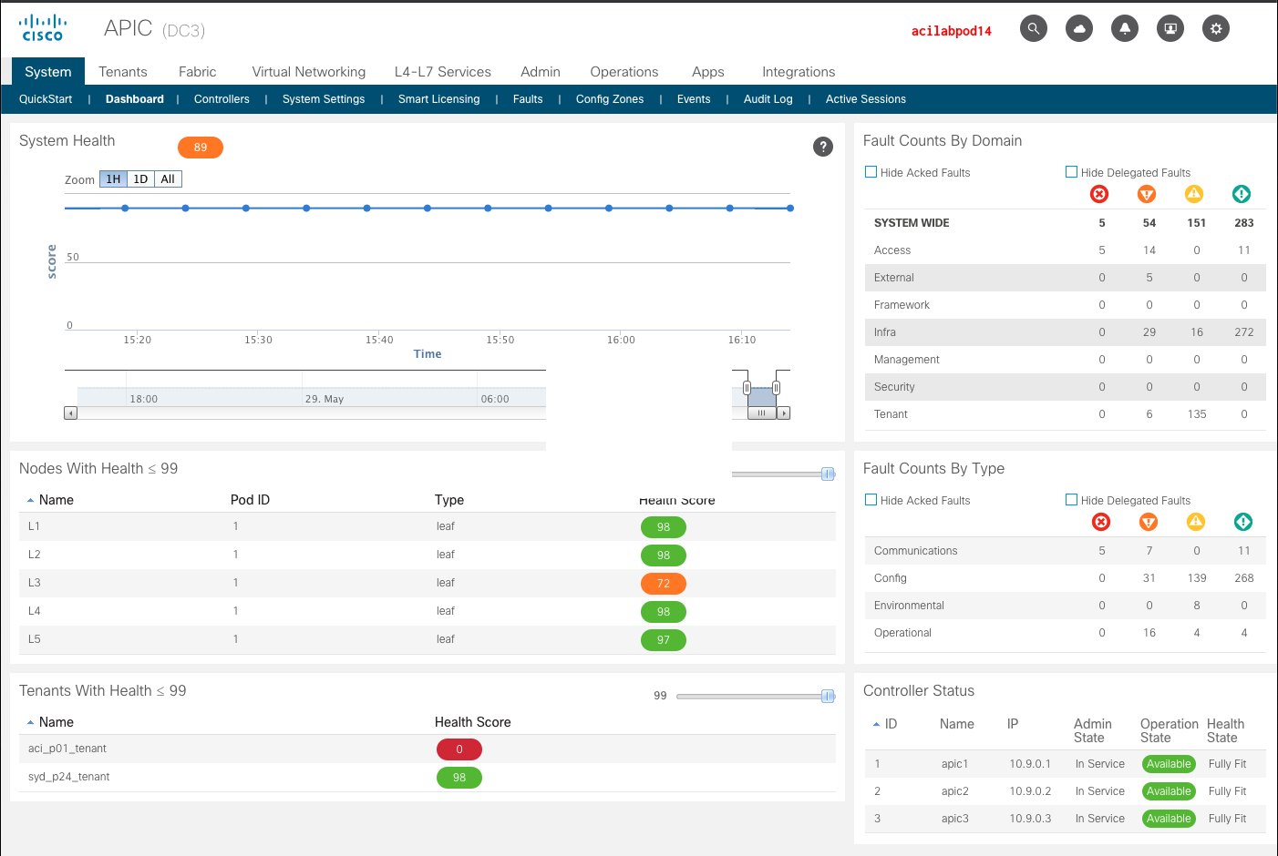Open the cloud icon in top bar
The width and height of the screenshot is (1278, 856).
point(1079,29)
